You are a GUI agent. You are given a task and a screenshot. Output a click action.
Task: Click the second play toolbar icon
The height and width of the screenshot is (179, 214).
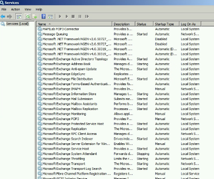click(x=67, y=17)
